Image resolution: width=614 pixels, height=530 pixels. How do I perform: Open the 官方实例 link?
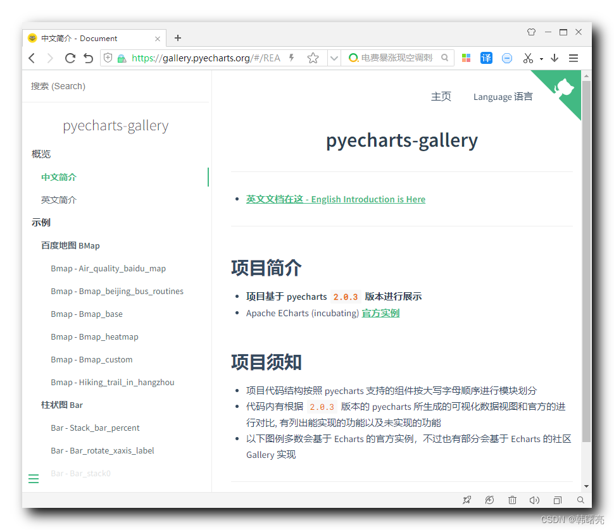380,313
